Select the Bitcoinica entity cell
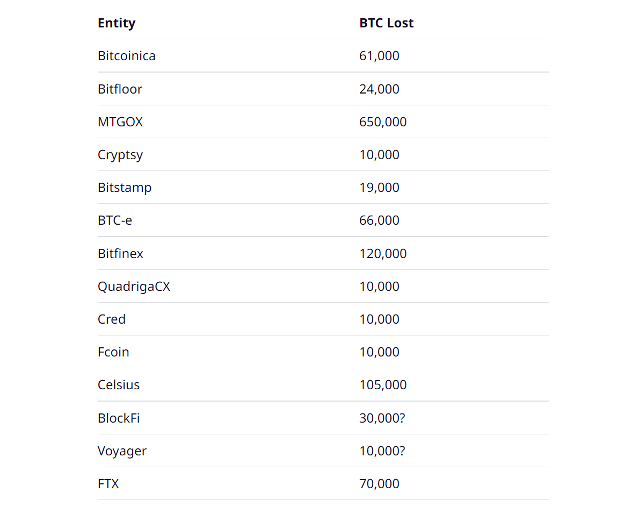This screenshot has width=624, height=507. 127,56
